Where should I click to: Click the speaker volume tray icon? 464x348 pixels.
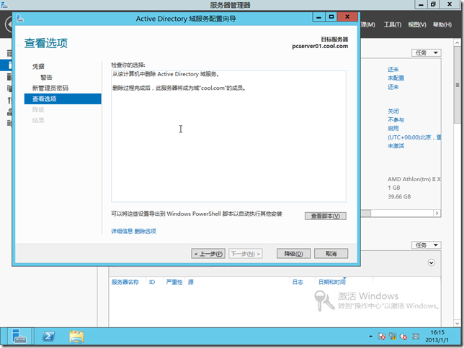click(403, 336)
